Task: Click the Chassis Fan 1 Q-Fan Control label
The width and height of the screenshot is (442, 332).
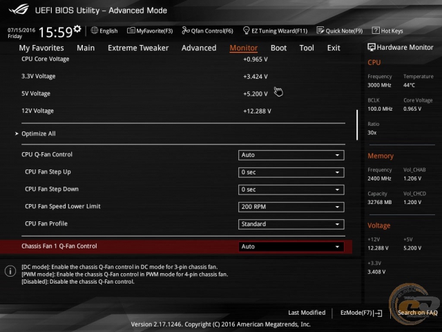Action: click(x=59, y=246)
